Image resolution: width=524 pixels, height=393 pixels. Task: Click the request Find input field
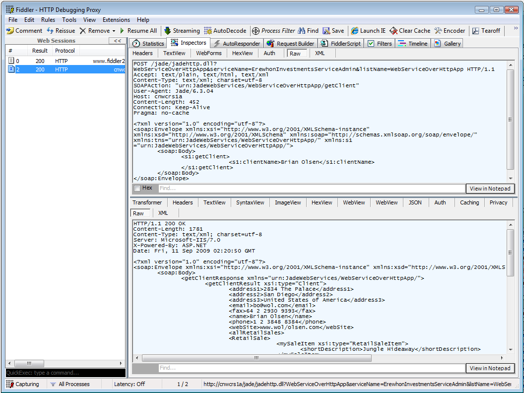point(312,189)
